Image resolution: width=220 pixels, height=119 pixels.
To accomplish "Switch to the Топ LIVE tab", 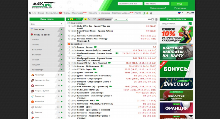I will 90,19.
